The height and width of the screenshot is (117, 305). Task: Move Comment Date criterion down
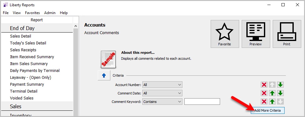coord(281,93)
